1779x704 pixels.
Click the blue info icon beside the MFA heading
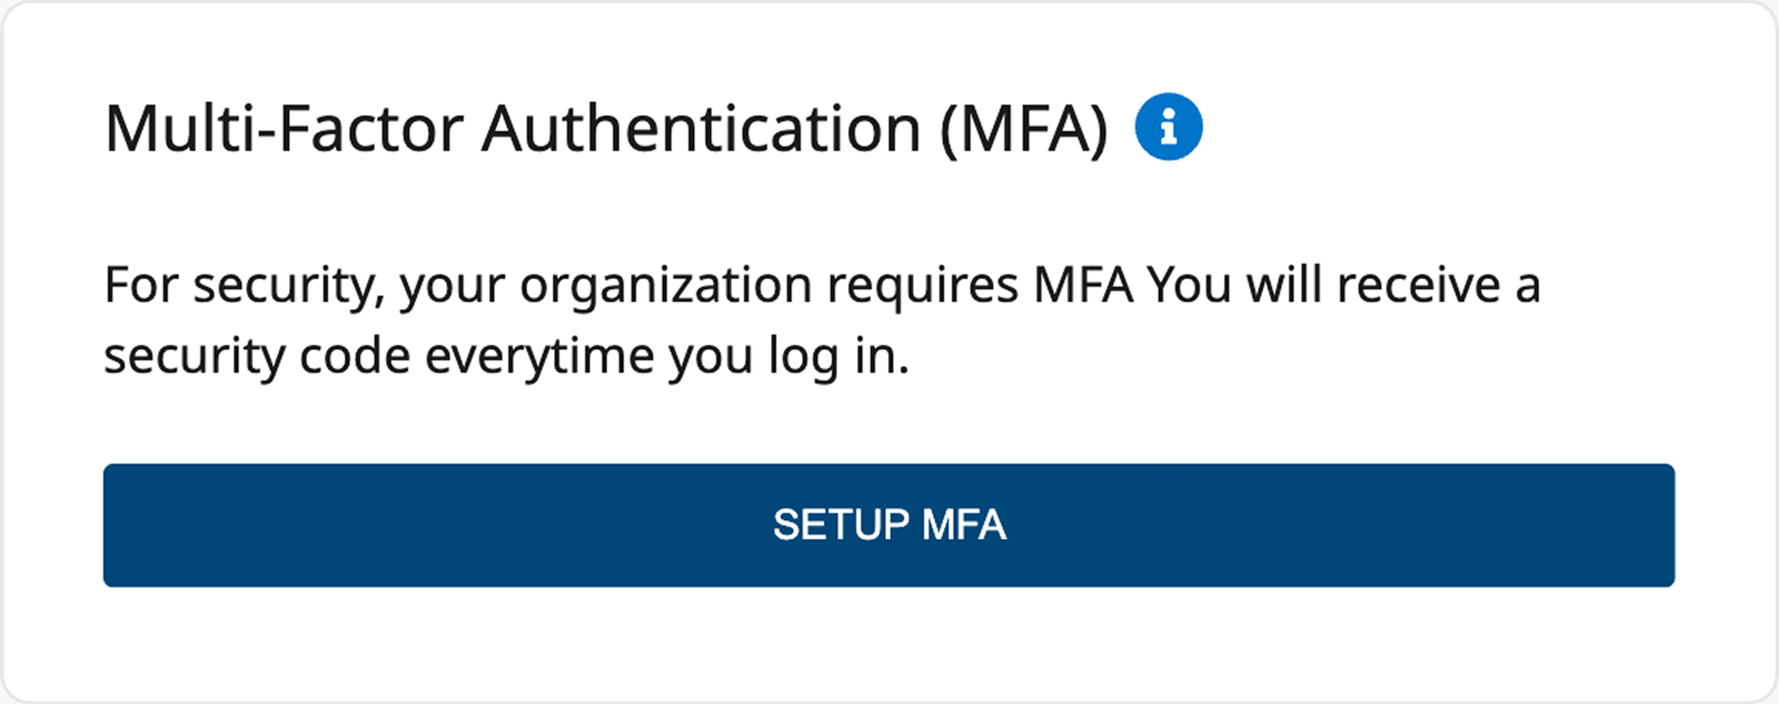(x=1168, y=127)
